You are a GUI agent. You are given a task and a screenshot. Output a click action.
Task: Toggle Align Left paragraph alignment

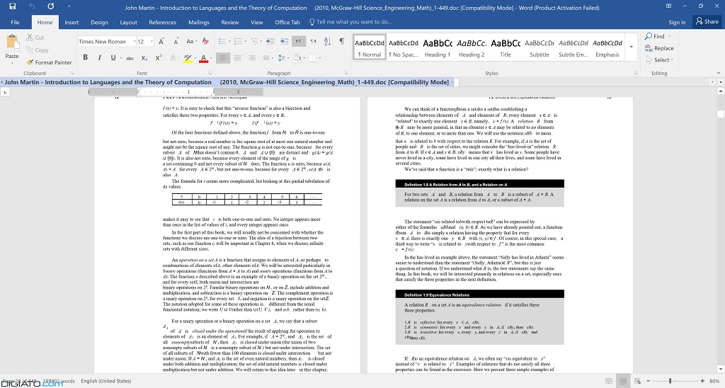[x=223, y=58]
